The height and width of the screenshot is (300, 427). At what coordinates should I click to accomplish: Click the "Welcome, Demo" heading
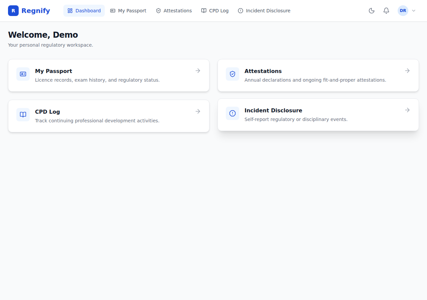pos(43,35)
